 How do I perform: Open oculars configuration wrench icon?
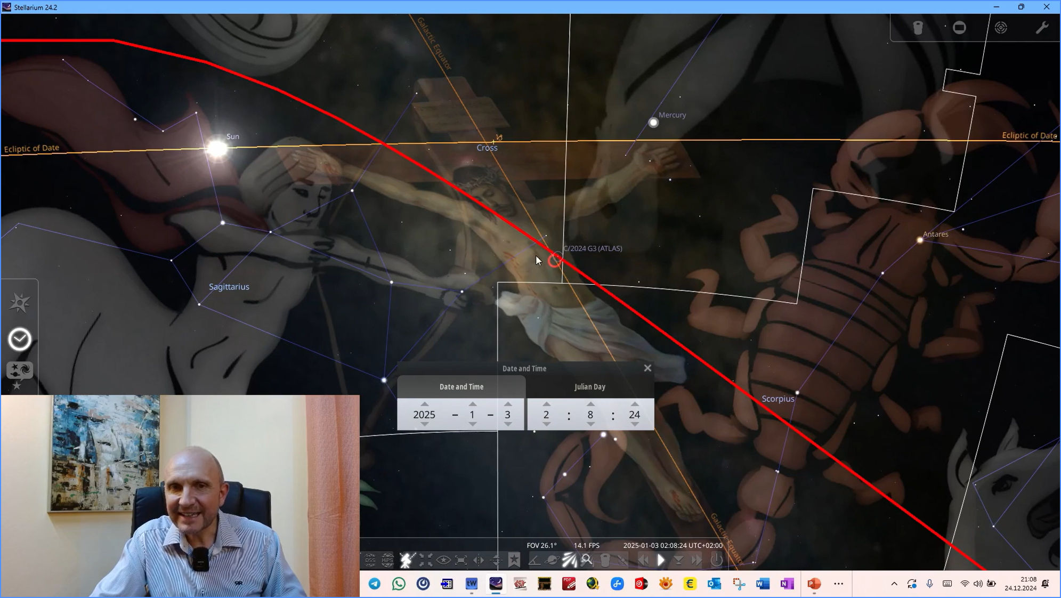pos(1042,28)
